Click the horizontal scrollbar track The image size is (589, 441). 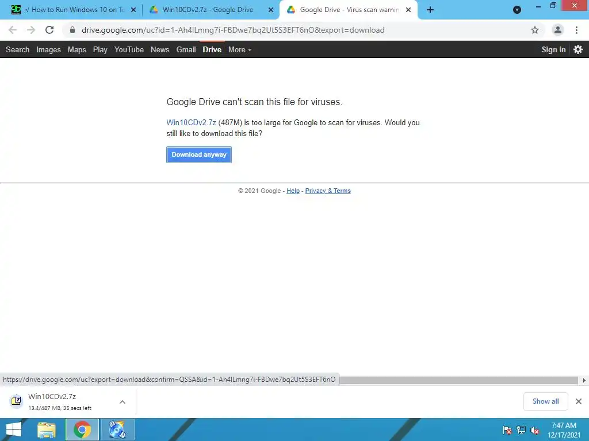coord(458,380)
